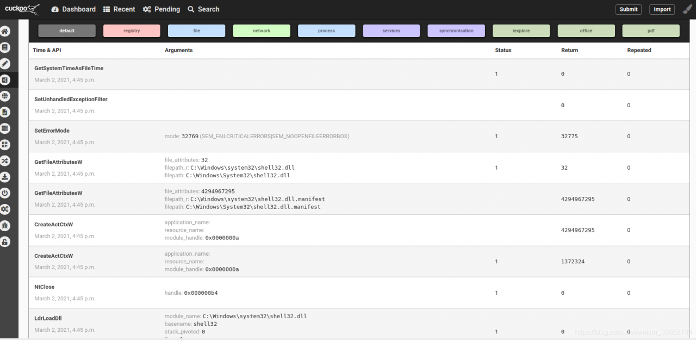
Task: Toggle the process category filter
Action: (x=326, y=31)
